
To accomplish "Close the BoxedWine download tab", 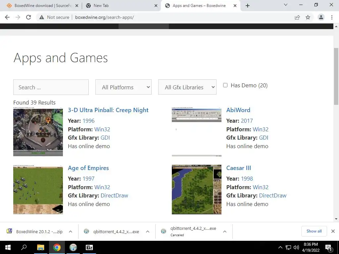I will pyautogui.click(x=77, y=6).
